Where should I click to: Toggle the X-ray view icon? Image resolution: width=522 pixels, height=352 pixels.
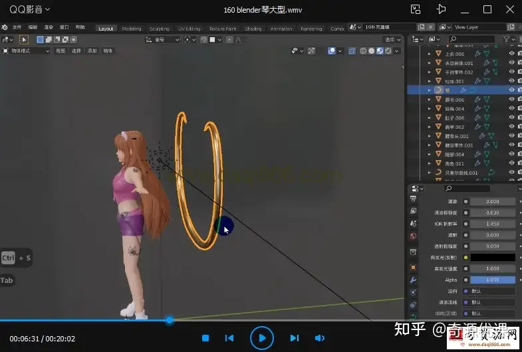352,51
